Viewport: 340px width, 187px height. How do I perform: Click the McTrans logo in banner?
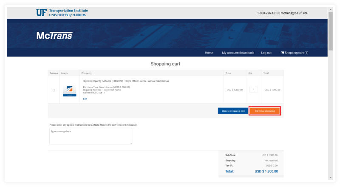click(54, 36)
